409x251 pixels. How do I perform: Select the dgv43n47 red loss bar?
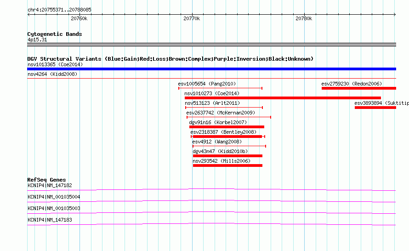coord(228,156)
